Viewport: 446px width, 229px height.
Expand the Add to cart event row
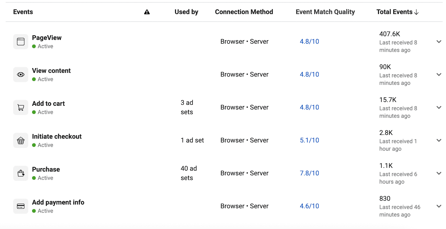(439, 107)
